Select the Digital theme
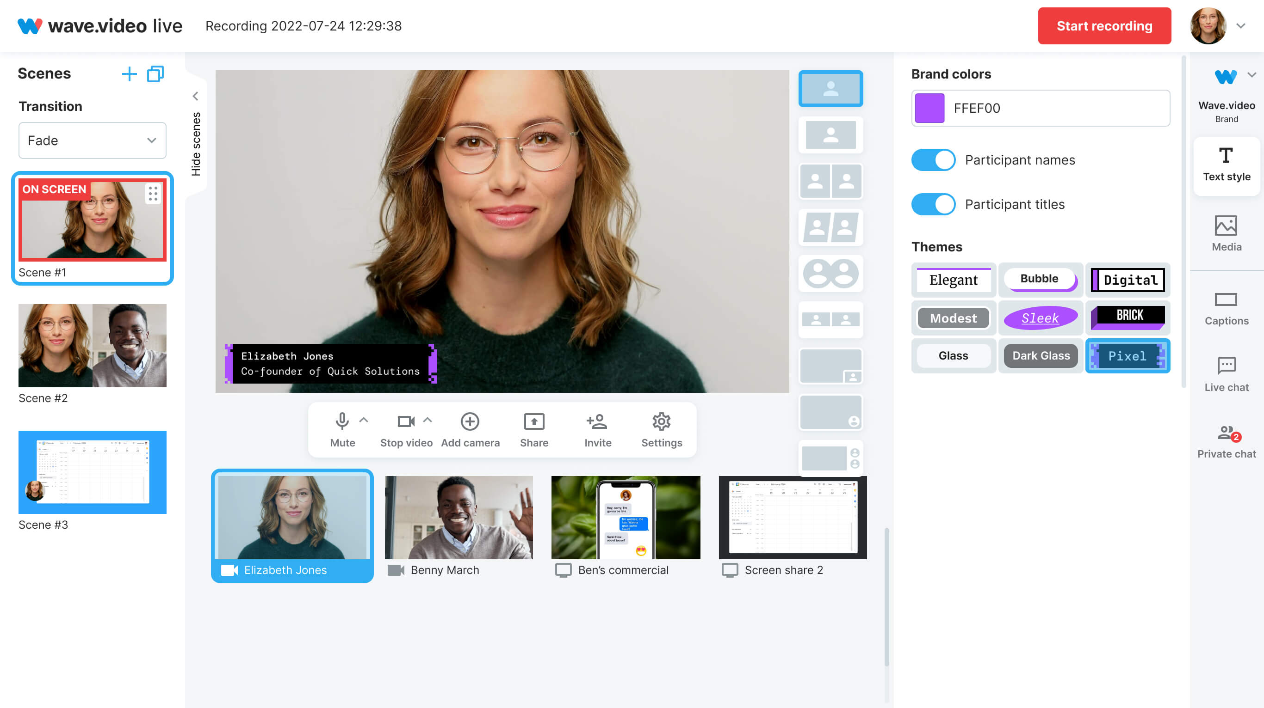Viewport: 1264px width, 708px height. pos(1128,279)
